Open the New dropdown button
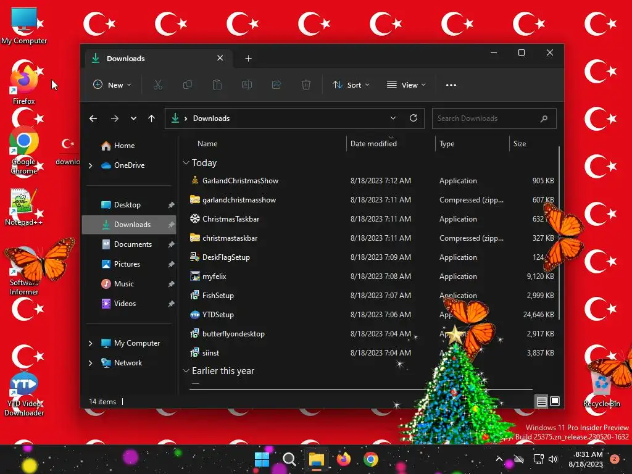The height and width of the screenshot is (474, 632). coord(112,85)
